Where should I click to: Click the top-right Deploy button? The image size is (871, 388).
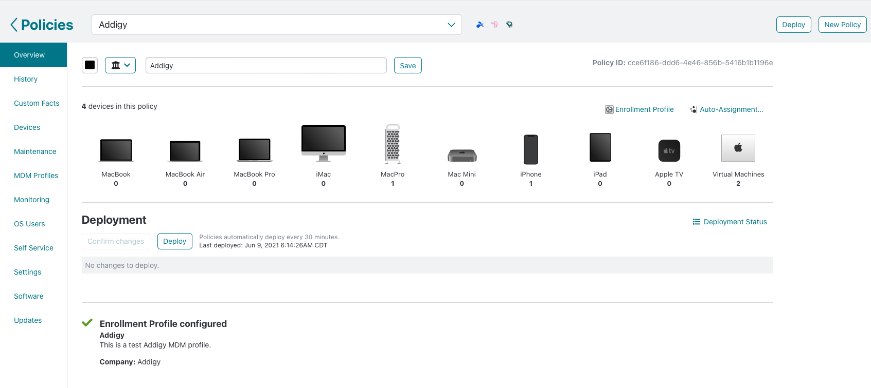coord(793,25)
